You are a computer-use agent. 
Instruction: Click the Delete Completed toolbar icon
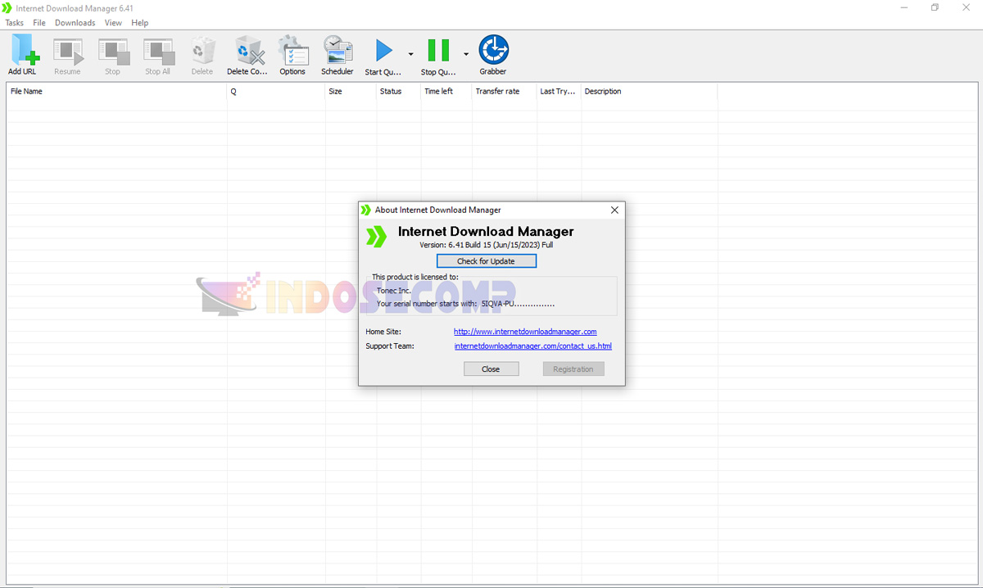(248, 51)
